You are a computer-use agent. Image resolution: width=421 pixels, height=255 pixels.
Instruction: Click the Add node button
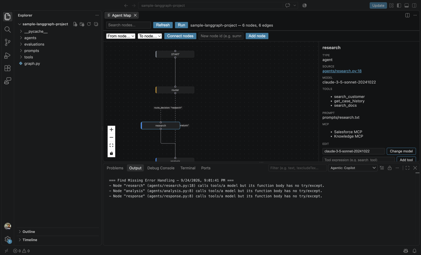pos(257,36)
